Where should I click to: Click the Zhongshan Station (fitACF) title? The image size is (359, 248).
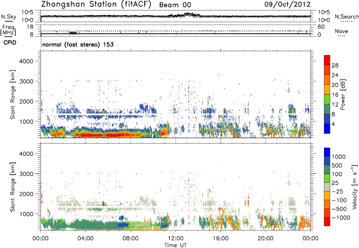96,4
